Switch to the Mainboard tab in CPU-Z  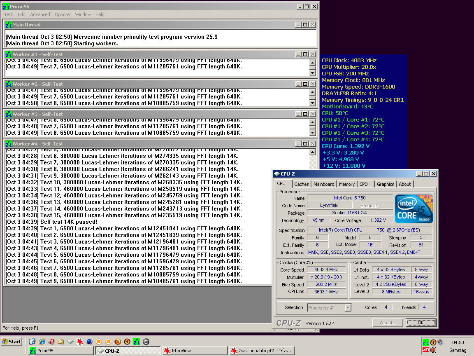click(324, 184)
